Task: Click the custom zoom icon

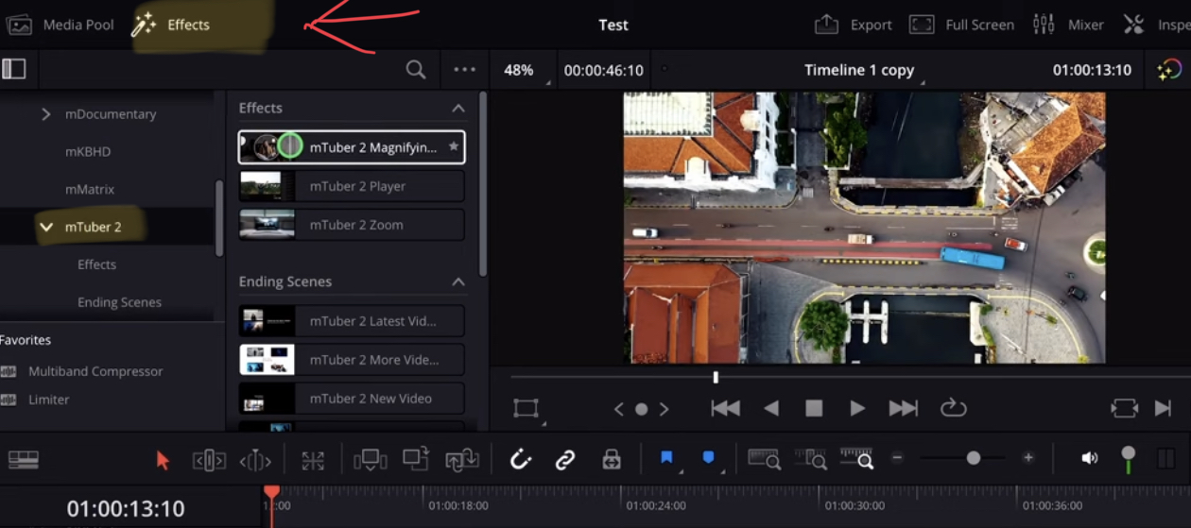Action: pos(856,459)
